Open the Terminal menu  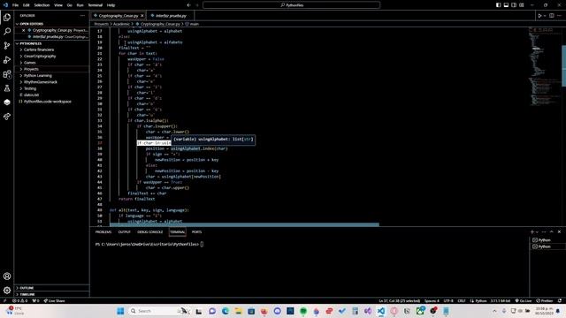(x=95, y=5)
